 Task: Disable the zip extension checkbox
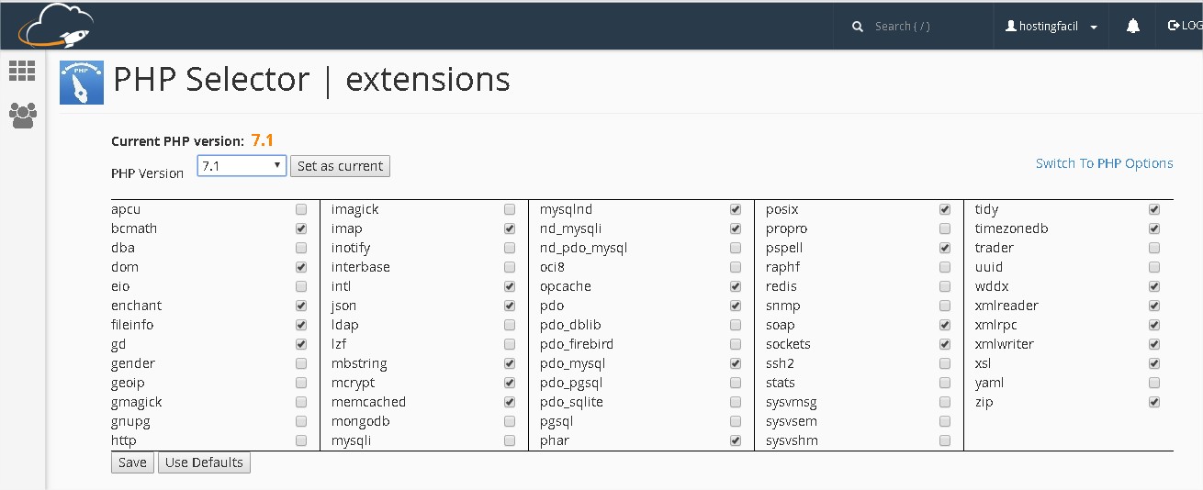(x=1154, y=402)
